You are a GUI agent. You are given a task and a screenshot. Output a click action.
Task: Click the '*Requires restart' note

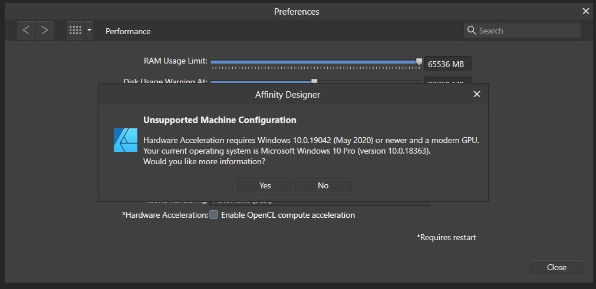click(x=446, y=237)
